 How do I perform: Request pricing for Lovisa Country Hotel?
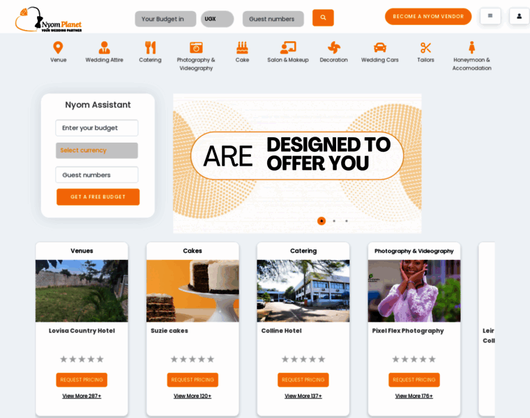click(82, 380)
